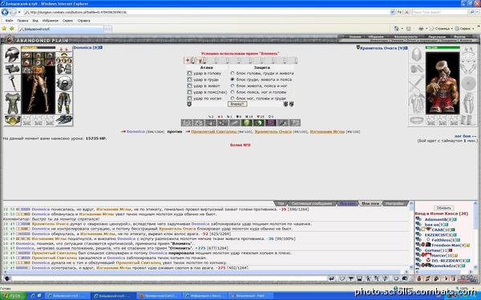481x300 pixels.
Task: Use the purple combat technique icon
Action: point(271,122)
